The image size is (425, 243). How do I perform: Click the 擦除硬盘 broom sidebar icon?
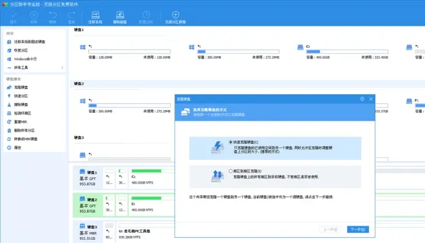(x=9, y=104)
